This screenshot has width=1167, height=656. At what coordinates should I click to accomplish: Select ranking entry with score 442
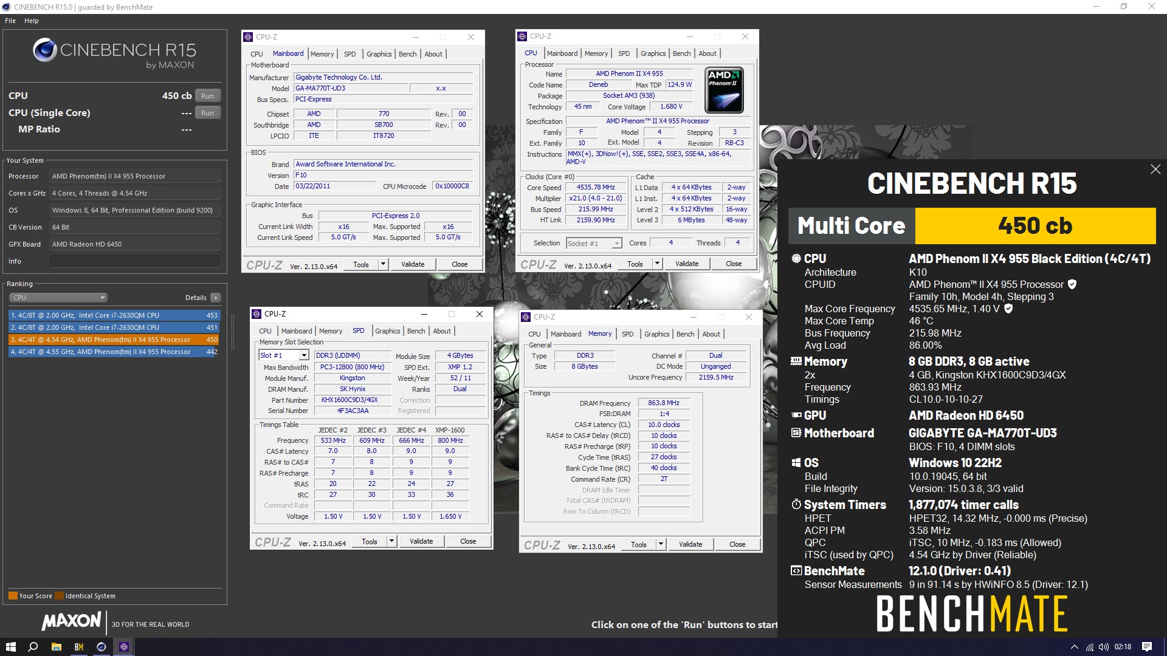pos(114,352)
